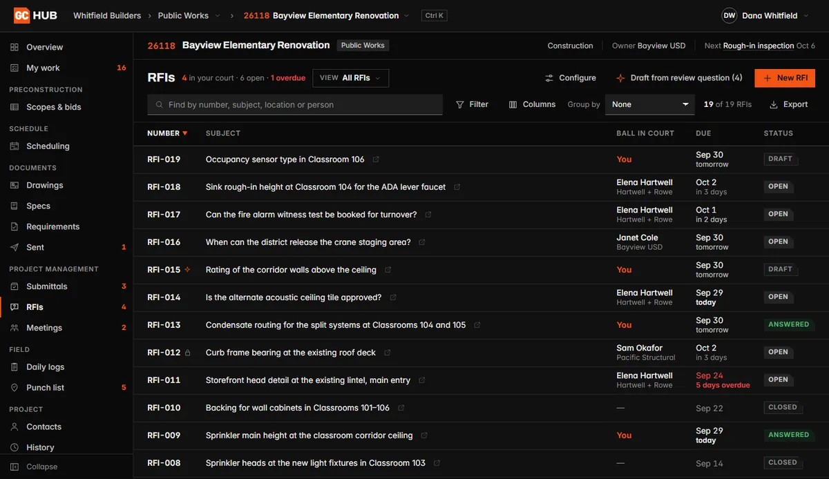The height and width of the screenshot is (479, 829).
Task: Open Meetings in the sidebar
Action: [x=66, y=328]
